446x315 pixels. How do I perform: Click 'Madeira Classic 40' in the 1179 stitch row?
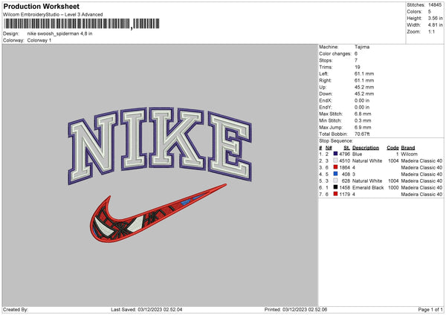(x=421, y=194)
